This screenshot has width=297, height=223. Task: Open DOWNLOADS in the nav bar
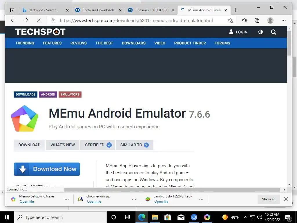[134, 43]
